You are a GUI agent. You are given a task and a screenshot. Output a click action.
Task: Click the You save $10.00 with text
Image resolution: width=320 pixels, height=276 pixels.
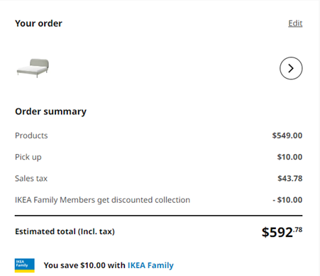(x=84, y=265)
